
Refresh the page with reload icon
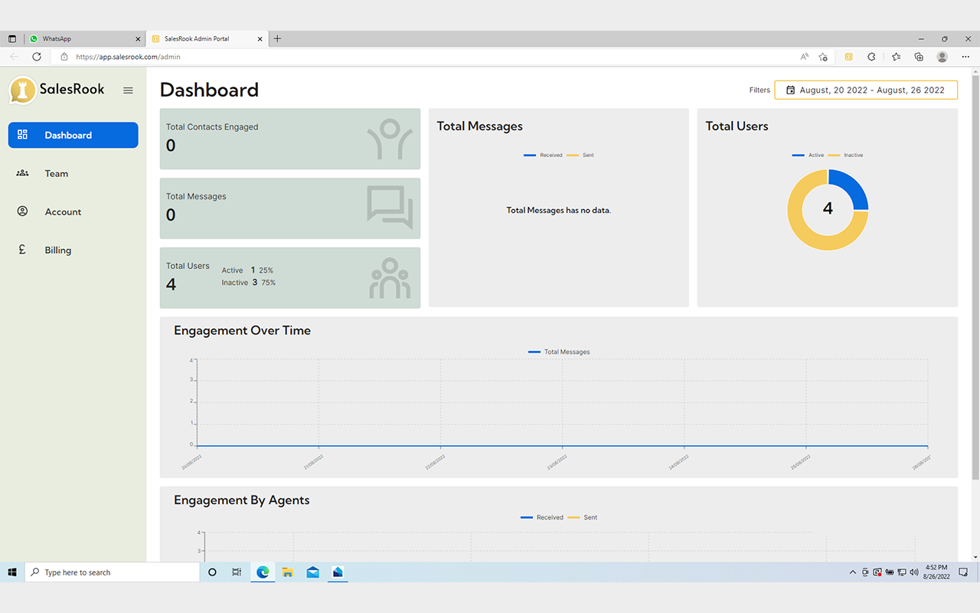(x=37, y=57)
